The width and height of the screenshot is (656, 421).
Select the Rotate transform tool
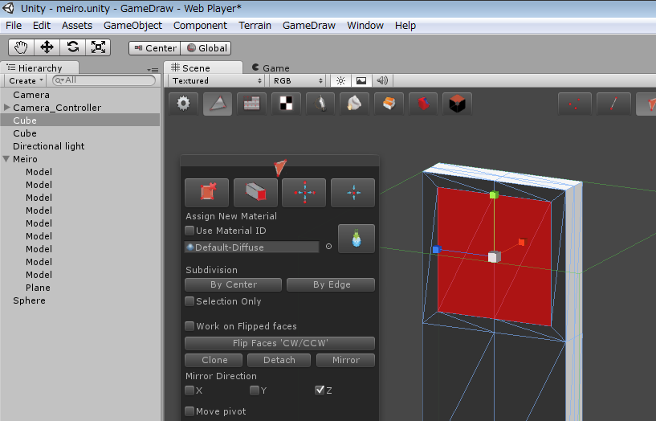(73, 47)
